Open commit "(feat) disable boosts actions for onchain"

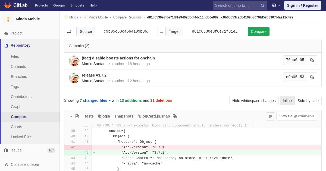click(118, 58)
